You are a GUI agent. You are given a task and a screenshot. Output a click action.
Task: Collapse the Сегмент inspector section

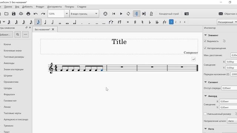coord(206,82)
